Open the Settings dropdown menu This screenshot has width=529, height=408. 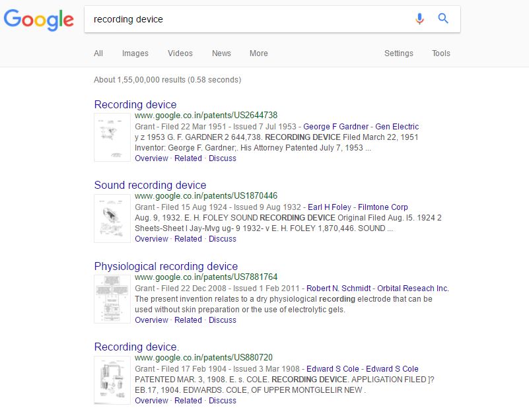399,53
